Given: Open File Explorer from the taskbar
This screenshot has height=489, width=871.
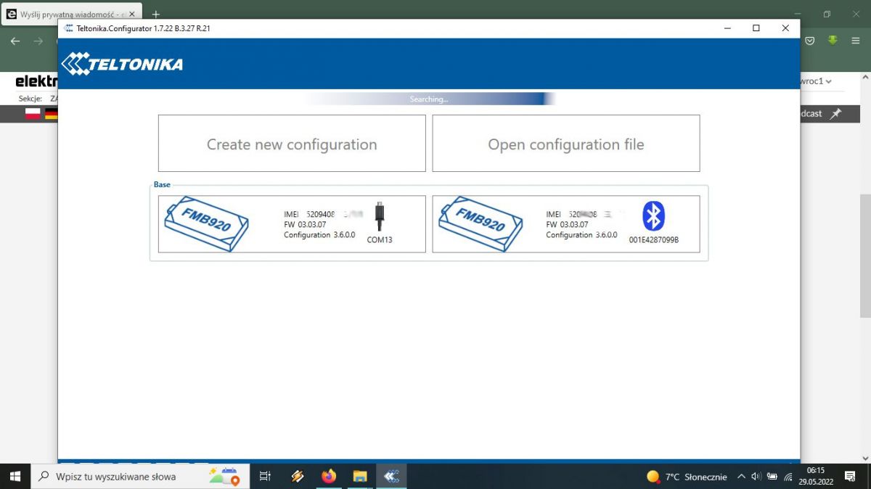Looking at the screenshot, I should pyautogui.click(x=360, y=477).
